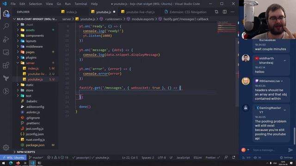Expand the .nuxt folder
The height and width of the screenshot is (166, 296).
[18, 24]
